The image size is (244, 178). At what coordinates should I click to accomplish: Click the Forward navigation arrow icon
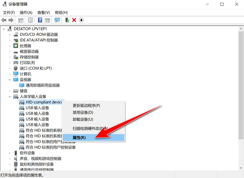tap(11, 20)
